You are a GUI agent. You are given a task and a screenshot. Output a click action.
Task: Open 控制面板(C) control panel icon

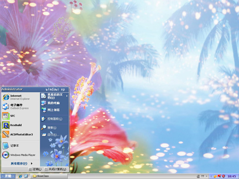pos(44,119)
